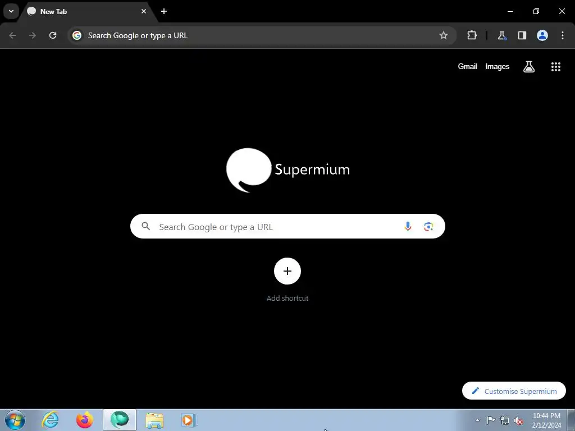Minimize the browser window
The height and width of the screenshot is (431, 575).
510,11
